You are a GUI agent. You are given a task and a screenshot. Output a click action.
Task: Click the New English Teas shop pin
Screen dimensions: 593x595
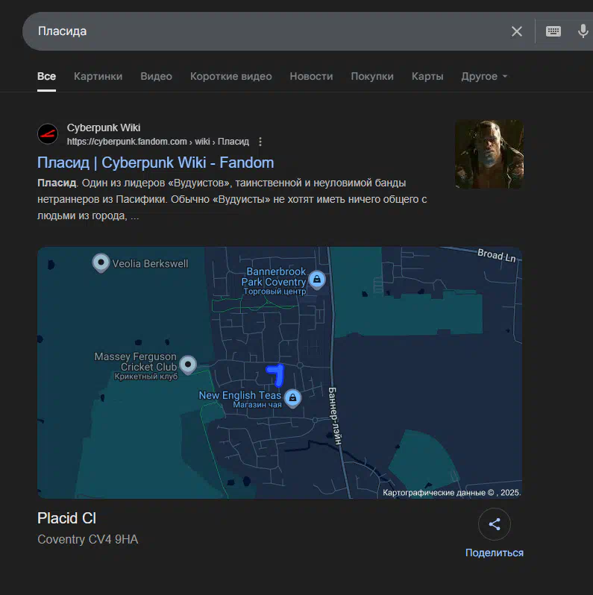(x=292, y=398)
